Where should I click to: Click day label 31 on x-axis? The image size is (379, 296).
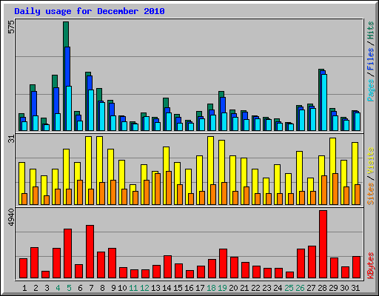pyautogui.click(x=355, y=288)
